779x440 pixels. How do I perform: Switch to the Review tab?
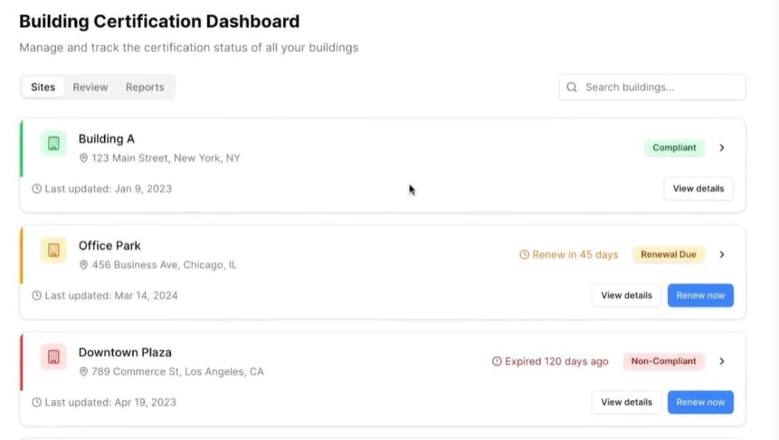[90, 88]
